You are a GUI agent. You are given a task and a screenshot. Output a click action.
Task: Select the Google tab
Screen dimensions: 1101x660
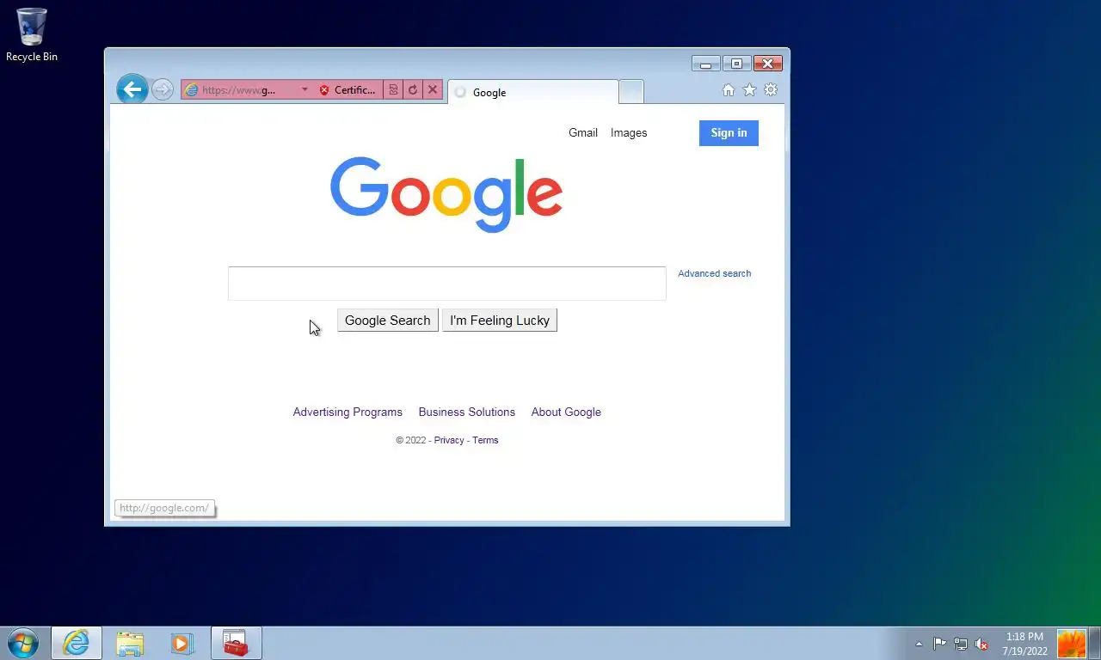pyautogui.click(x=532, y=92)
